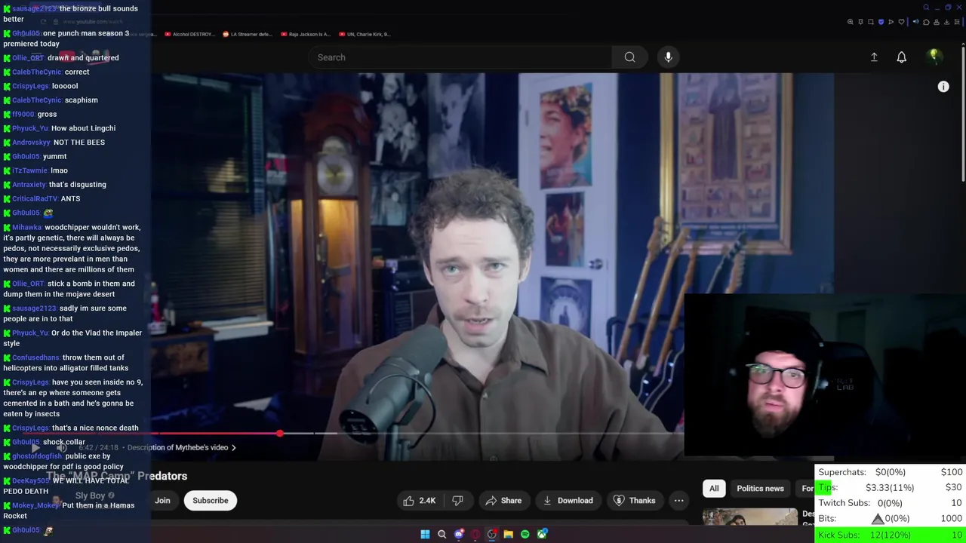Viewport: 966px width, 543px height.
Task: Open the Windows Start button
Action: (425, 535)
